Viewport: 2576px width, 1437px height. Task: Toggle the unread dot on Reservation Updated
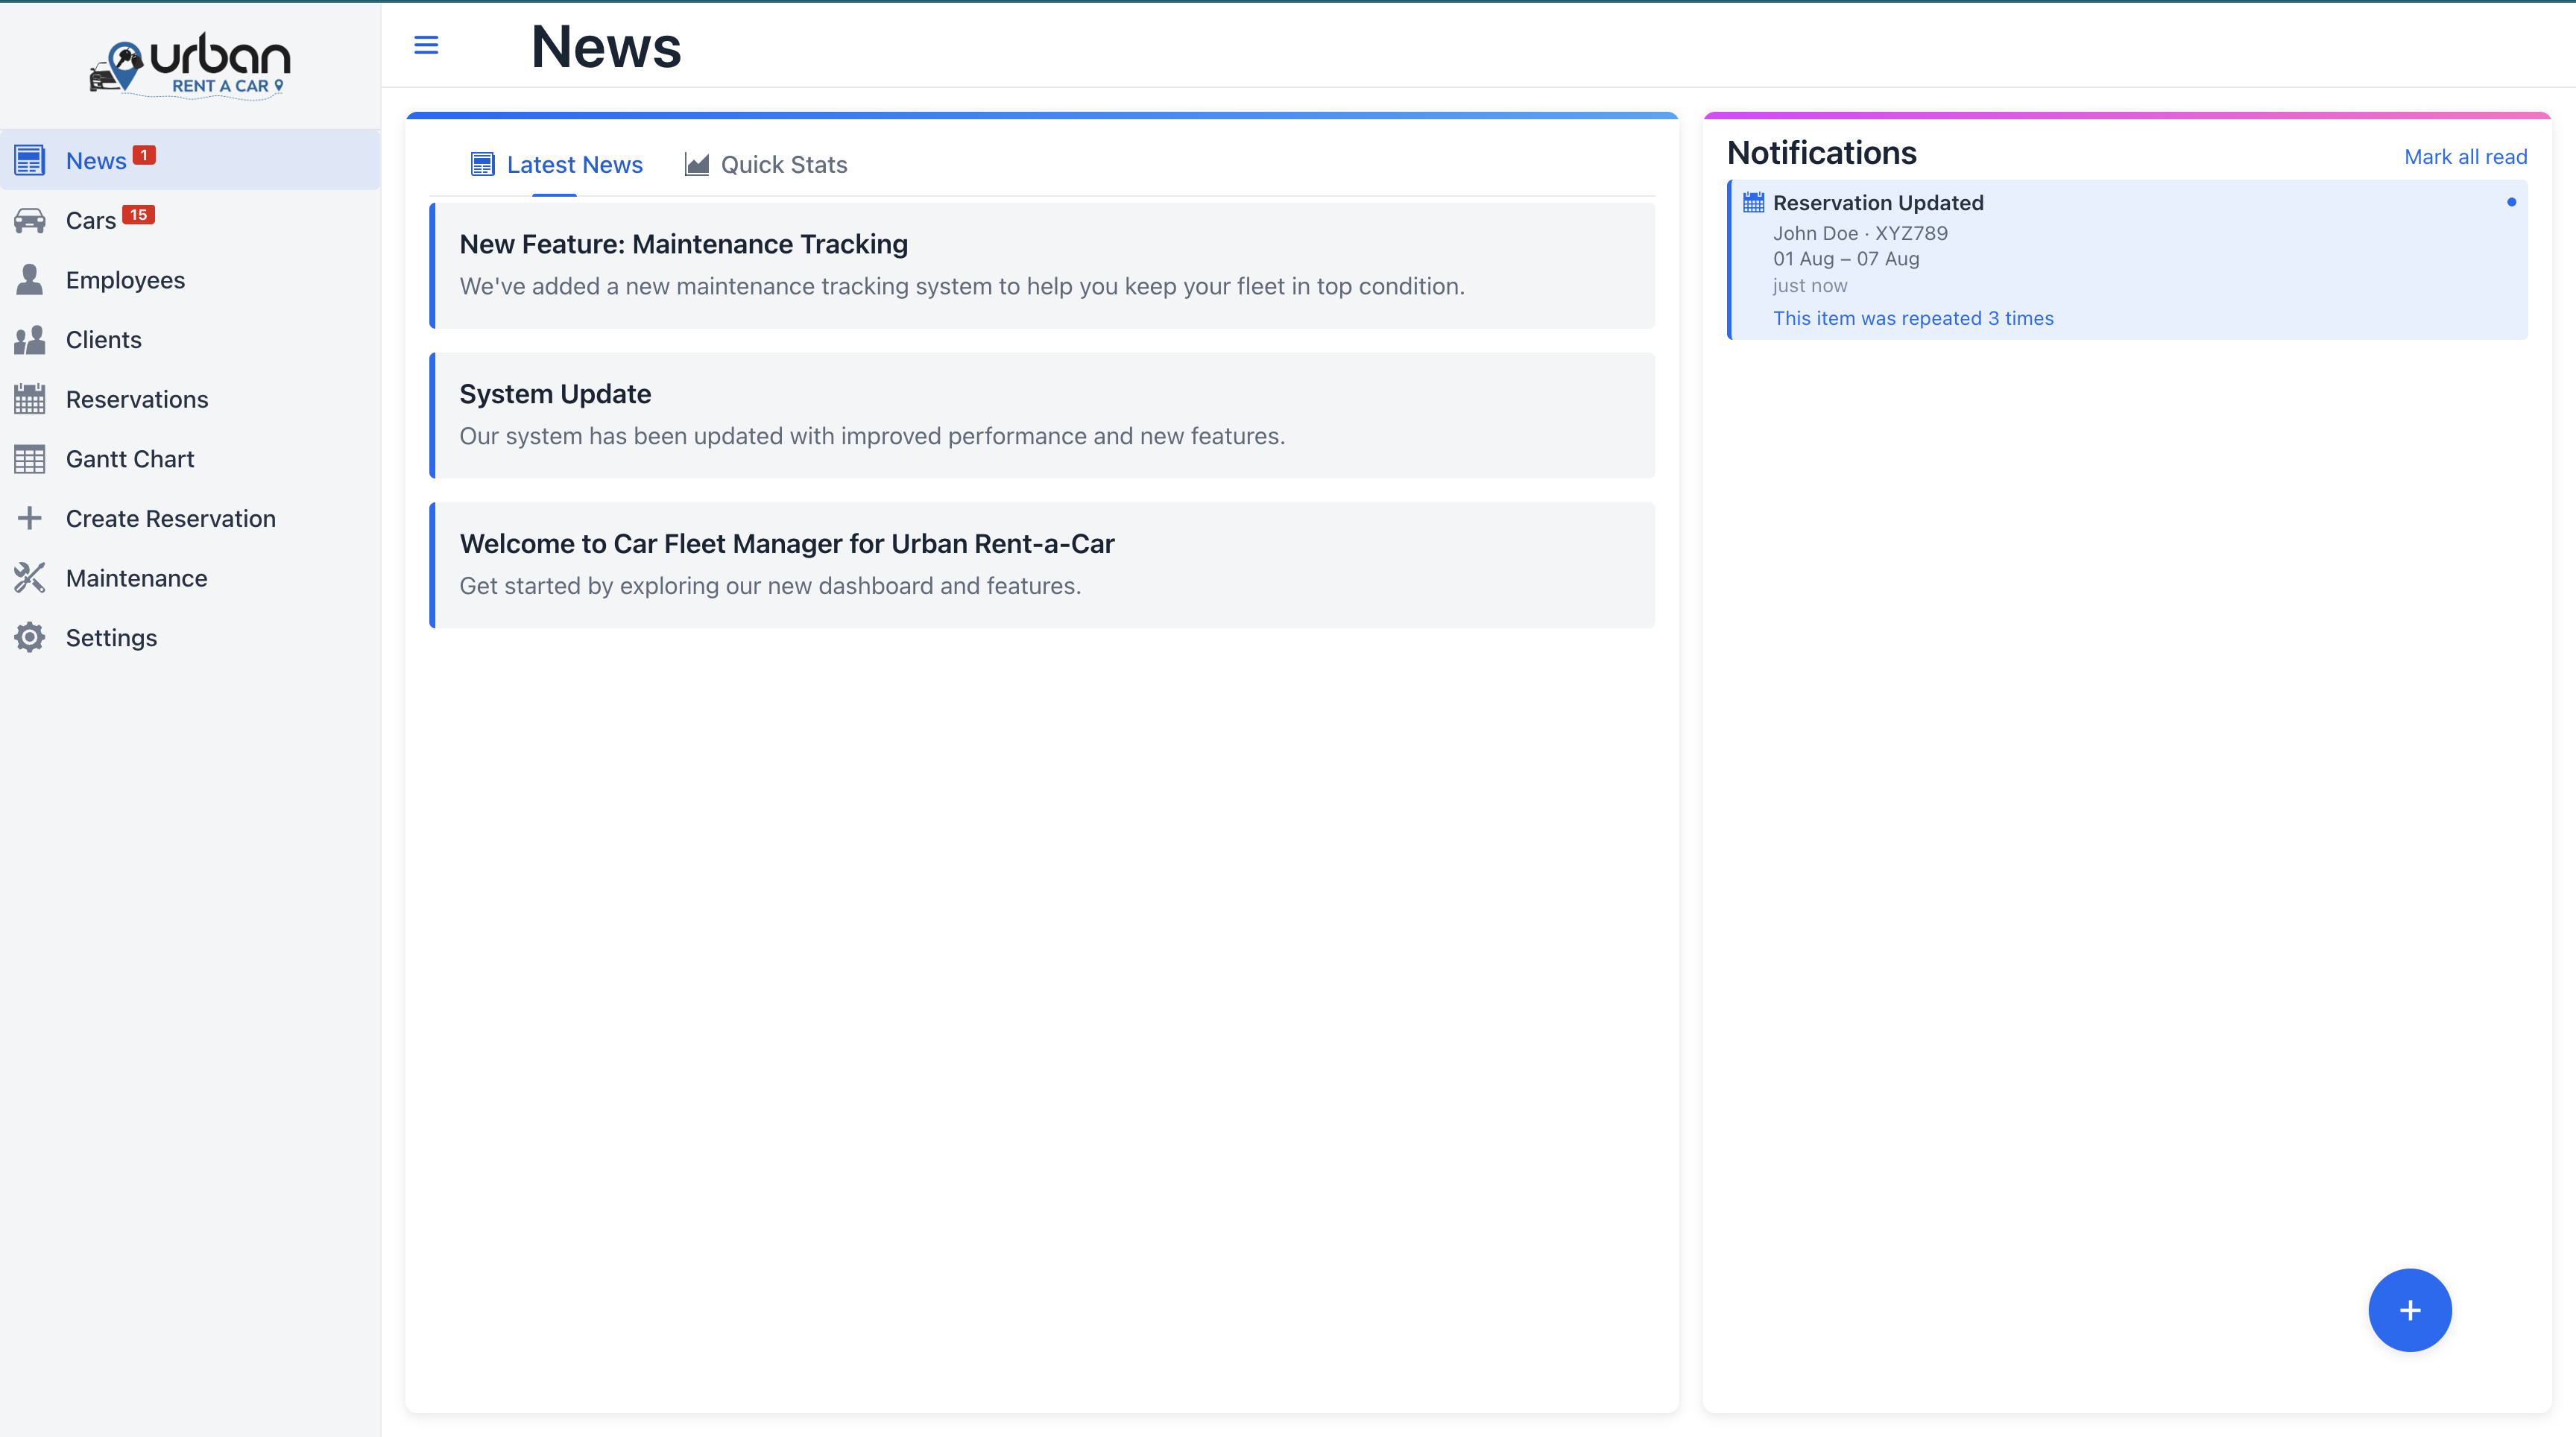coord(2512,201)
